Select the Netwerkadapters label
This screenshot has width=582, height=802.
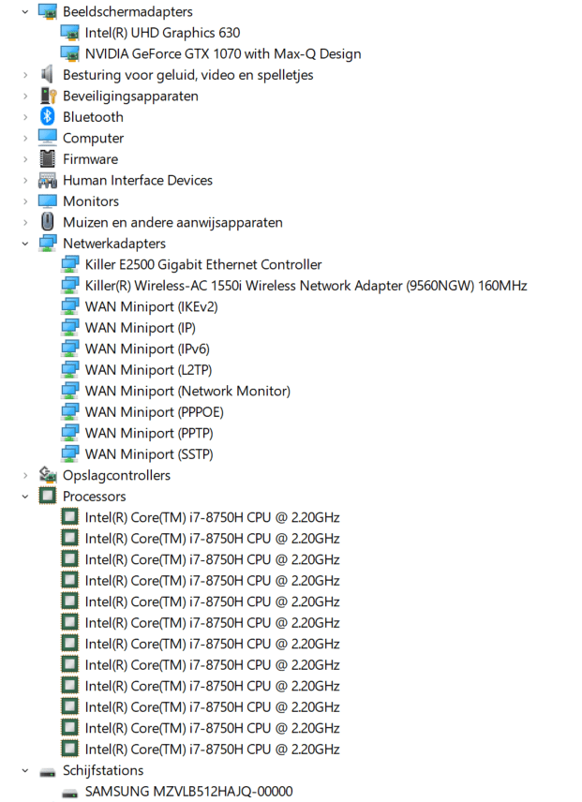(114, 244)
